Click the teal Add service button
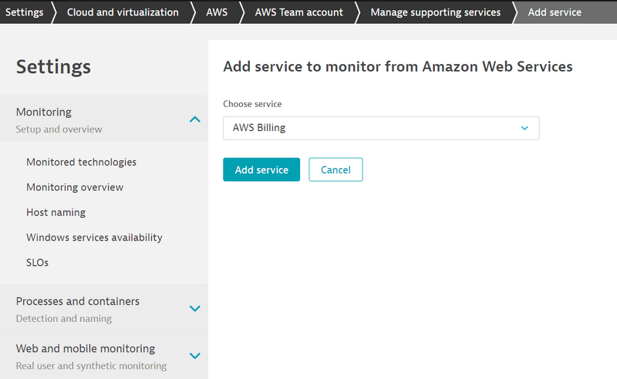 coord(261,169)
